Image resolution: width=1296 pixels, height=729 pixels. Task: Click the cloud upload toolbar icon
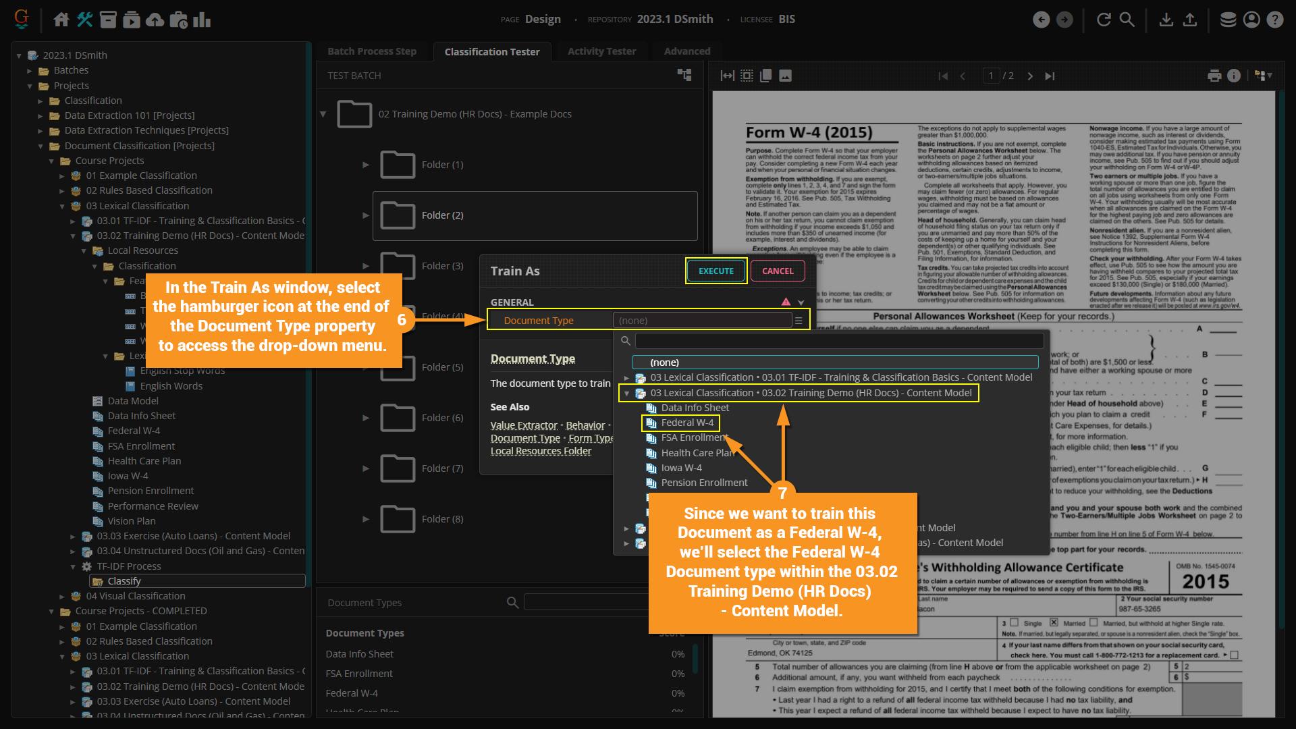click(155, 20)
